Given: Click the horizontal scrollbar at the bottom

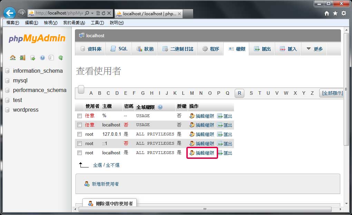Looking at the screenshot, I should click(204, 209).
